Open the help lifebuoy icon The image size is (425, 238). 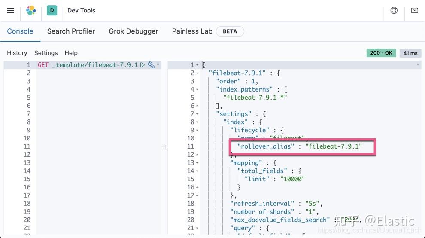pyautogui.click(x=394, y=11)
